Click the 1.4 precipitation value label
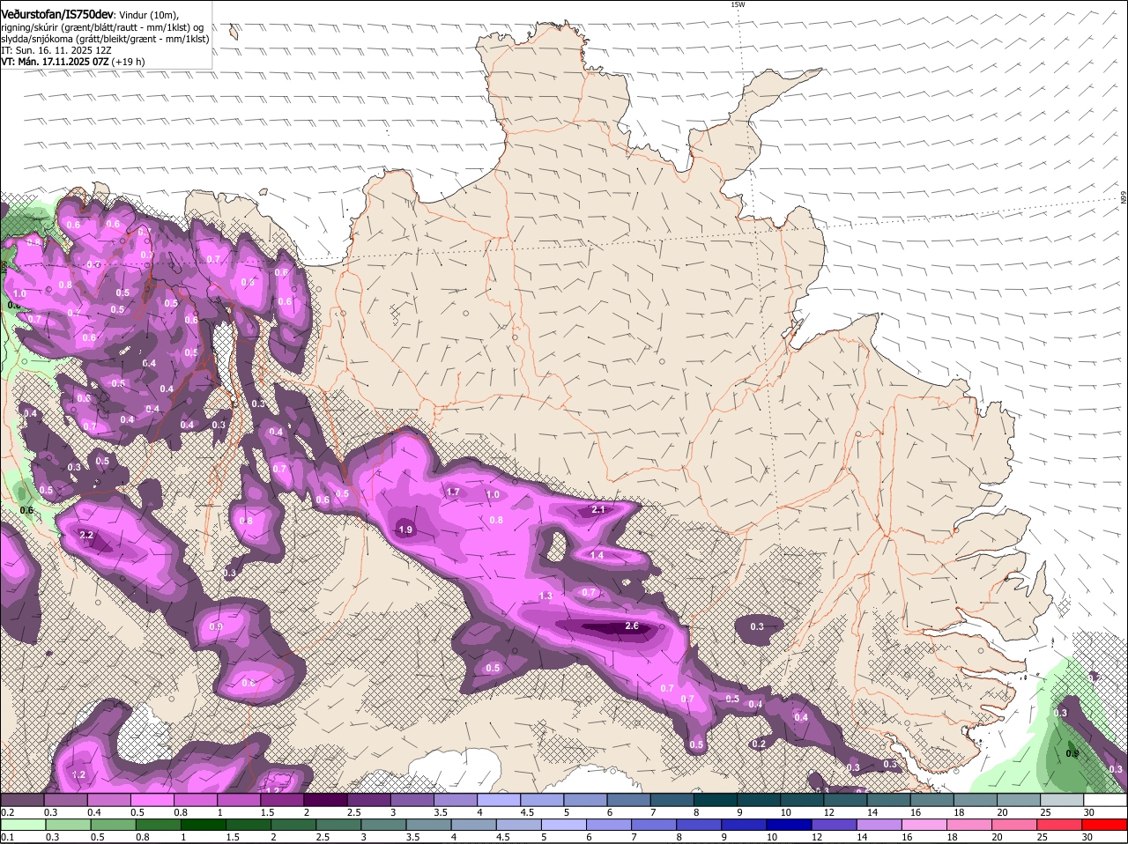 click(x=597, y=555)
